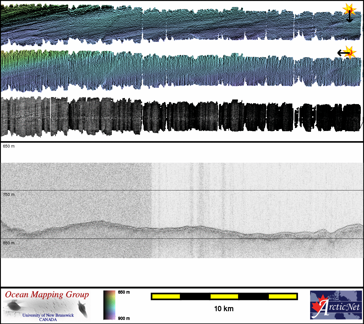Click the 900 m color legend label
364x324 pixels.
click(x=124, y=318)
